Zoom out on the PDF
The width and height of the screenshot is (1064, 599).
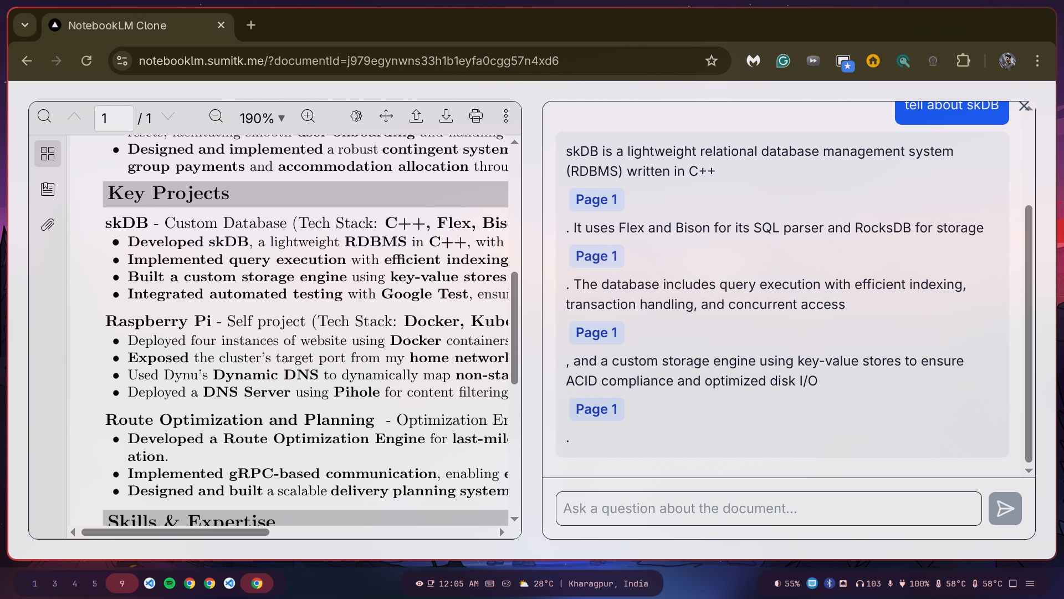[x=216, y=116]
